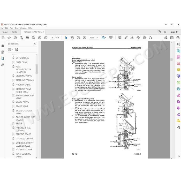Screen dimensions: 181x181
Task: Open the Attachments paperclip panel
Action: 3,65
